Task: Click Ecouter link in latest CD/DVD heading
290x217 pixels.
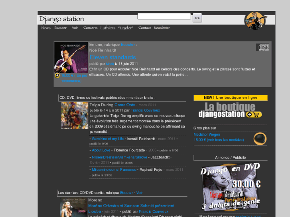Action: pos(126,193)
